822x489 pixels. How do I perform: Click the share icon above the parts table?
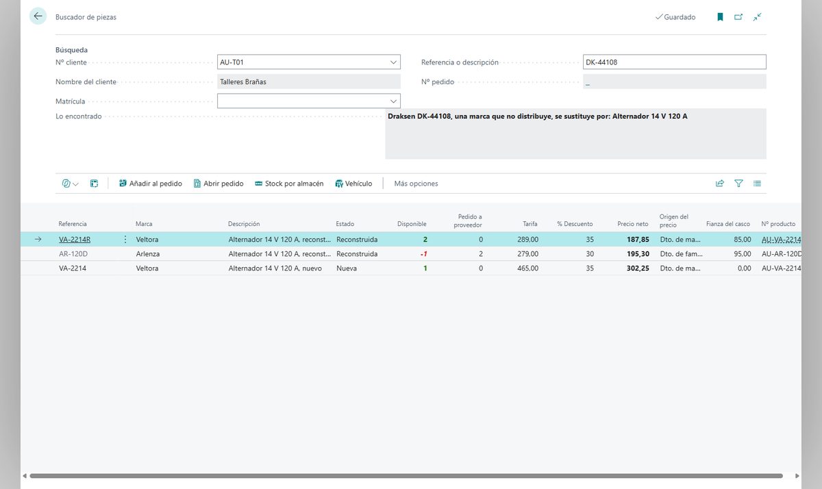(x=720, y=184)
